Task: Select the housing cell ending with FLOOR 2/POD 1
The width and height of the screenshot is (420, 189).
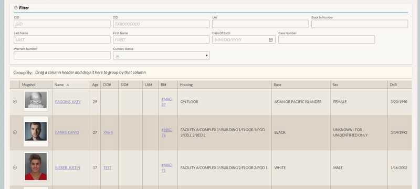Action: (224, 167)
